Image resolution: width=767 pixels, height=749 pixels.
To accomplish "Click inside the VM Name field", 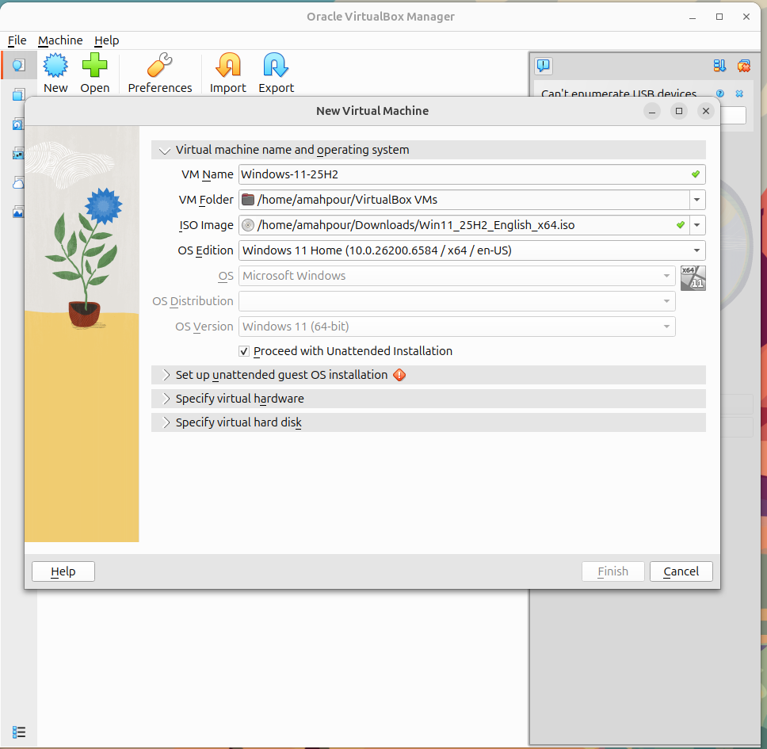I will click(396, 174).
